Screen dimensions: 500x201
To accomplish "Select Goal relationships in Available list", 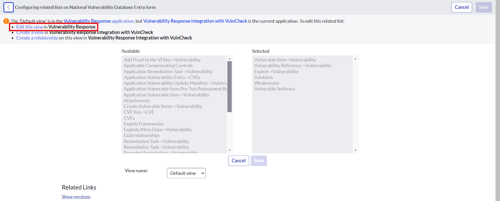I will coord(142,136).
